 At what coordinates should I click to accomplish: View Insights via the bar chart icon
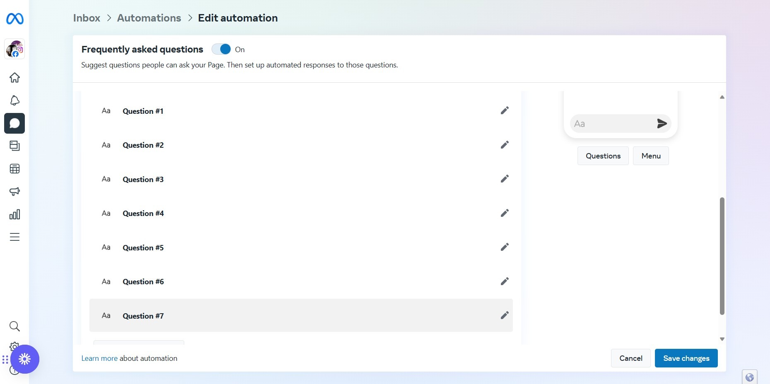pyautogui.click(x=14, y=214)
